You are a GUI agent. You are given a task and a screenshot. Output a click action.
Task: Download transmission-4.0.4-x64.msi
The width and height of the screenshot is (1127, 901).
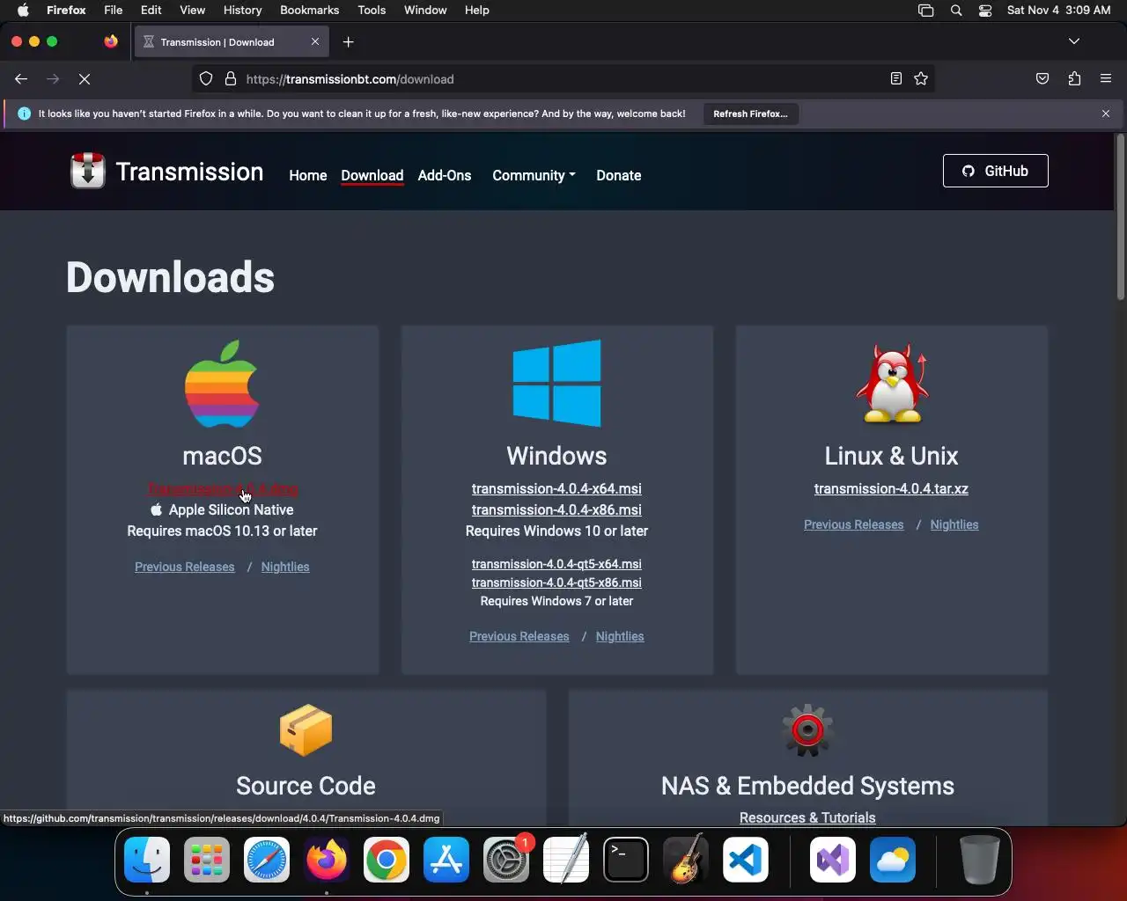tap(556, 488)
